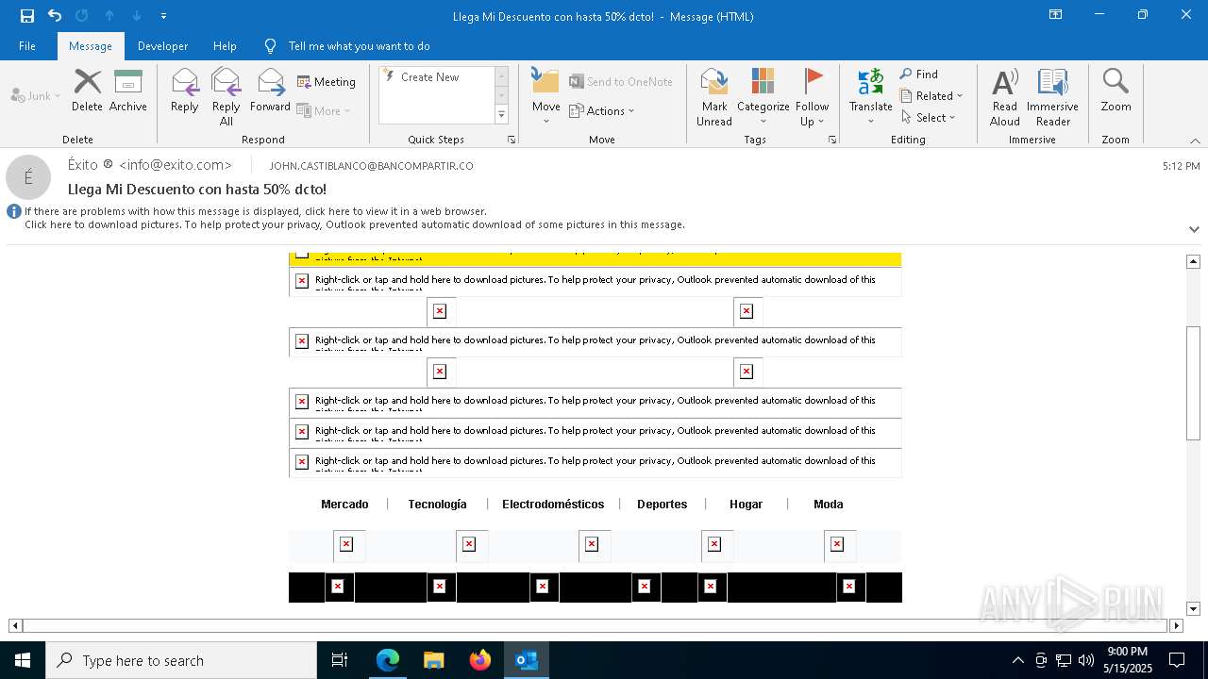
Task: Open the Tecnología category link
Action: coord(437,505)
